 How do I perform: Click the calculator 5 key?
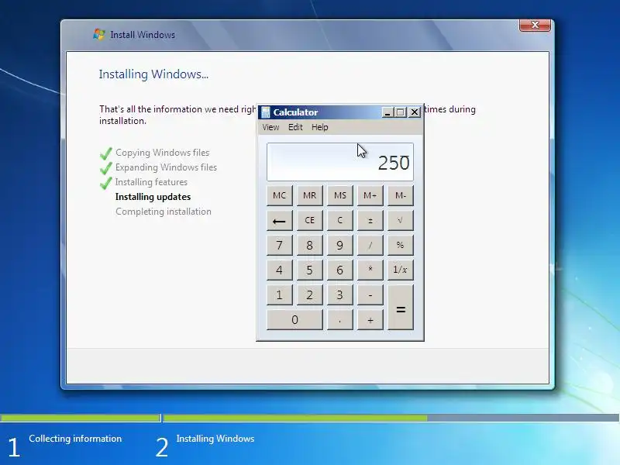pos(309,270)
